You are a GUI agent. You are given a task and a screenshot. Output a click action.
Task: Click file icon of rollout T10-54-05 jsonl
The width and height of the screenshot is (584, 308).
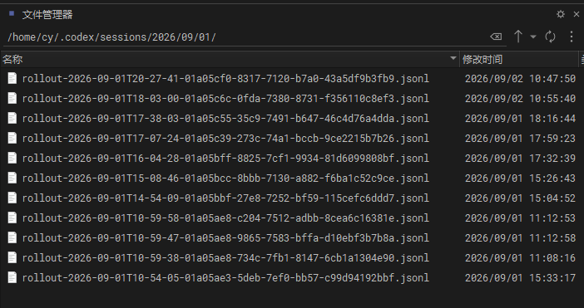(12, 277)
